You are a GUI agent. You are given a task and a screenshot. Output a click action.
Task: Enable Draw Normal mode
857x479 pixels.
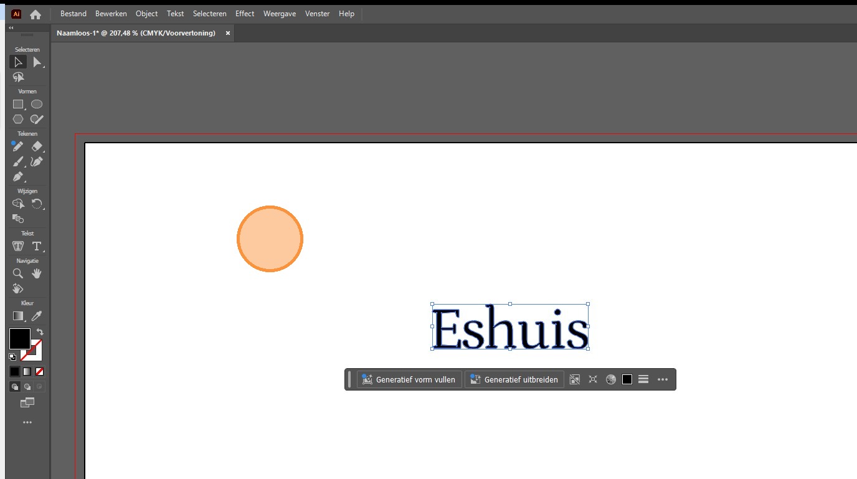15,387
